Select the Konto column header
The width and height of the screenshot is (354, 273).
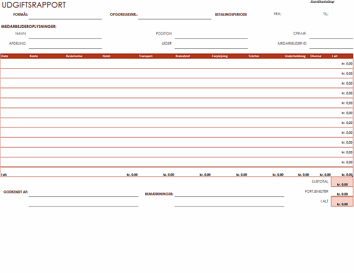point(34,56)
